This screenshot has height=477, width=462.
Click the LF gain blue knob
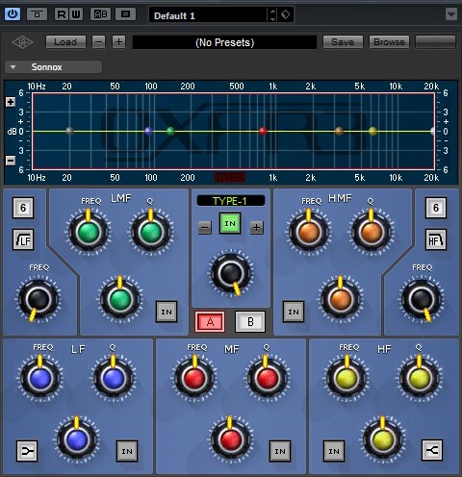coord(77,439)
